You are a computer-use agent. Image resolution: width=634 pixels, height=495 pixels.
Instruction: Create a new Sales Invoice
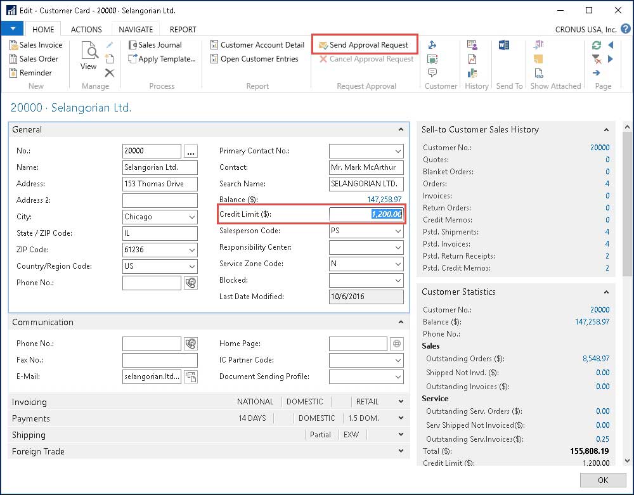click(x=36, y=45)
